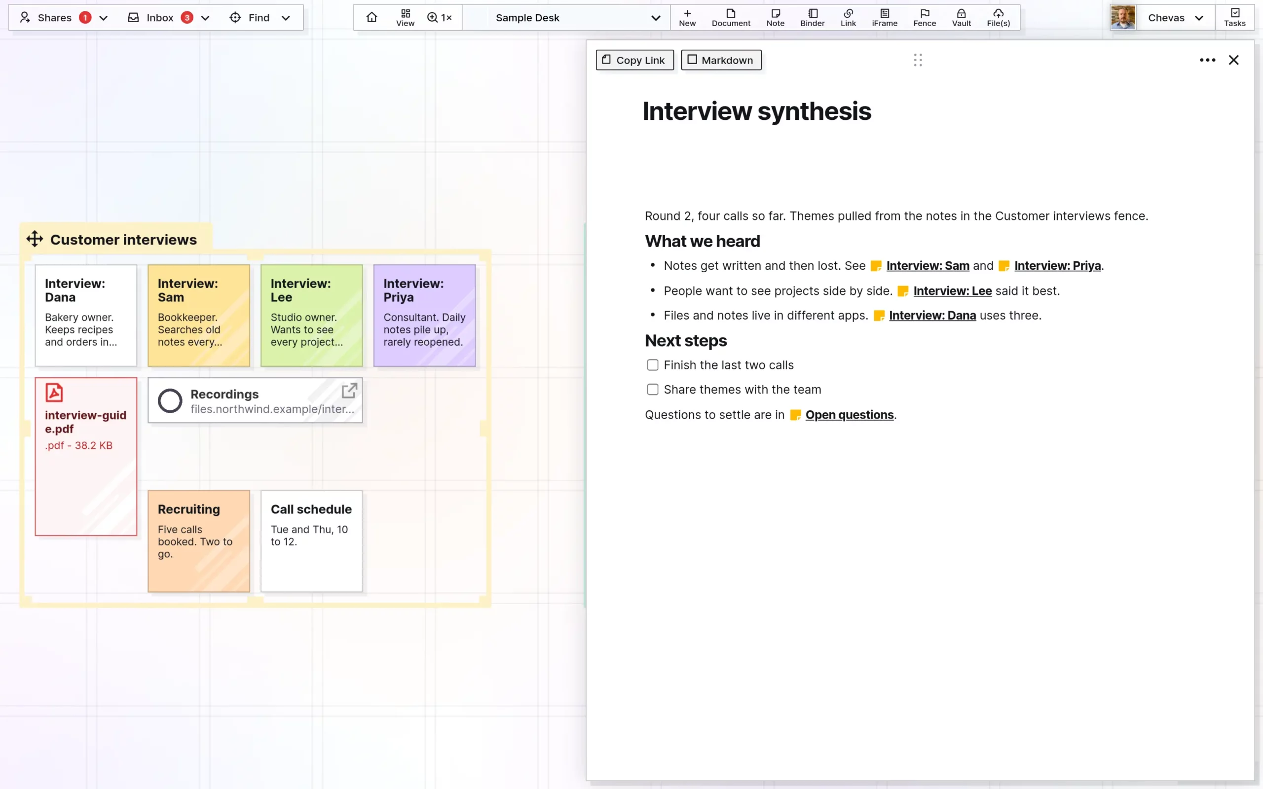Viewport: 1263px width, 789px height.
Task: Go to the Home icon in toolbar
Action: (x=371, y=17)
